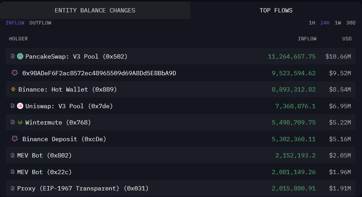Click the INFLOW column header
The height and width of the screenshot is (197, 362).
coord(307,39)
